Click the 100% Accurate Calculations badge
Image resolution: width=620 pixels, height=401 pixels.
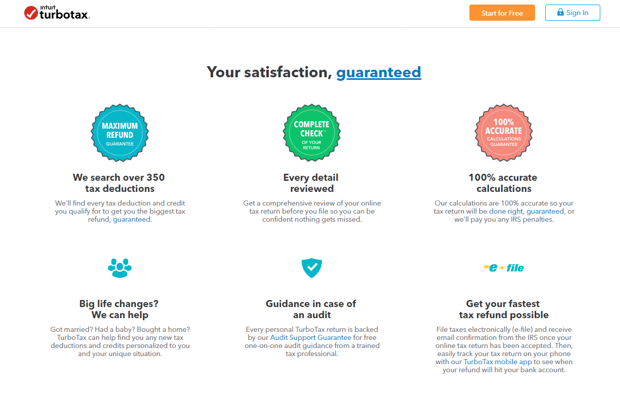[x=504, y=133]
